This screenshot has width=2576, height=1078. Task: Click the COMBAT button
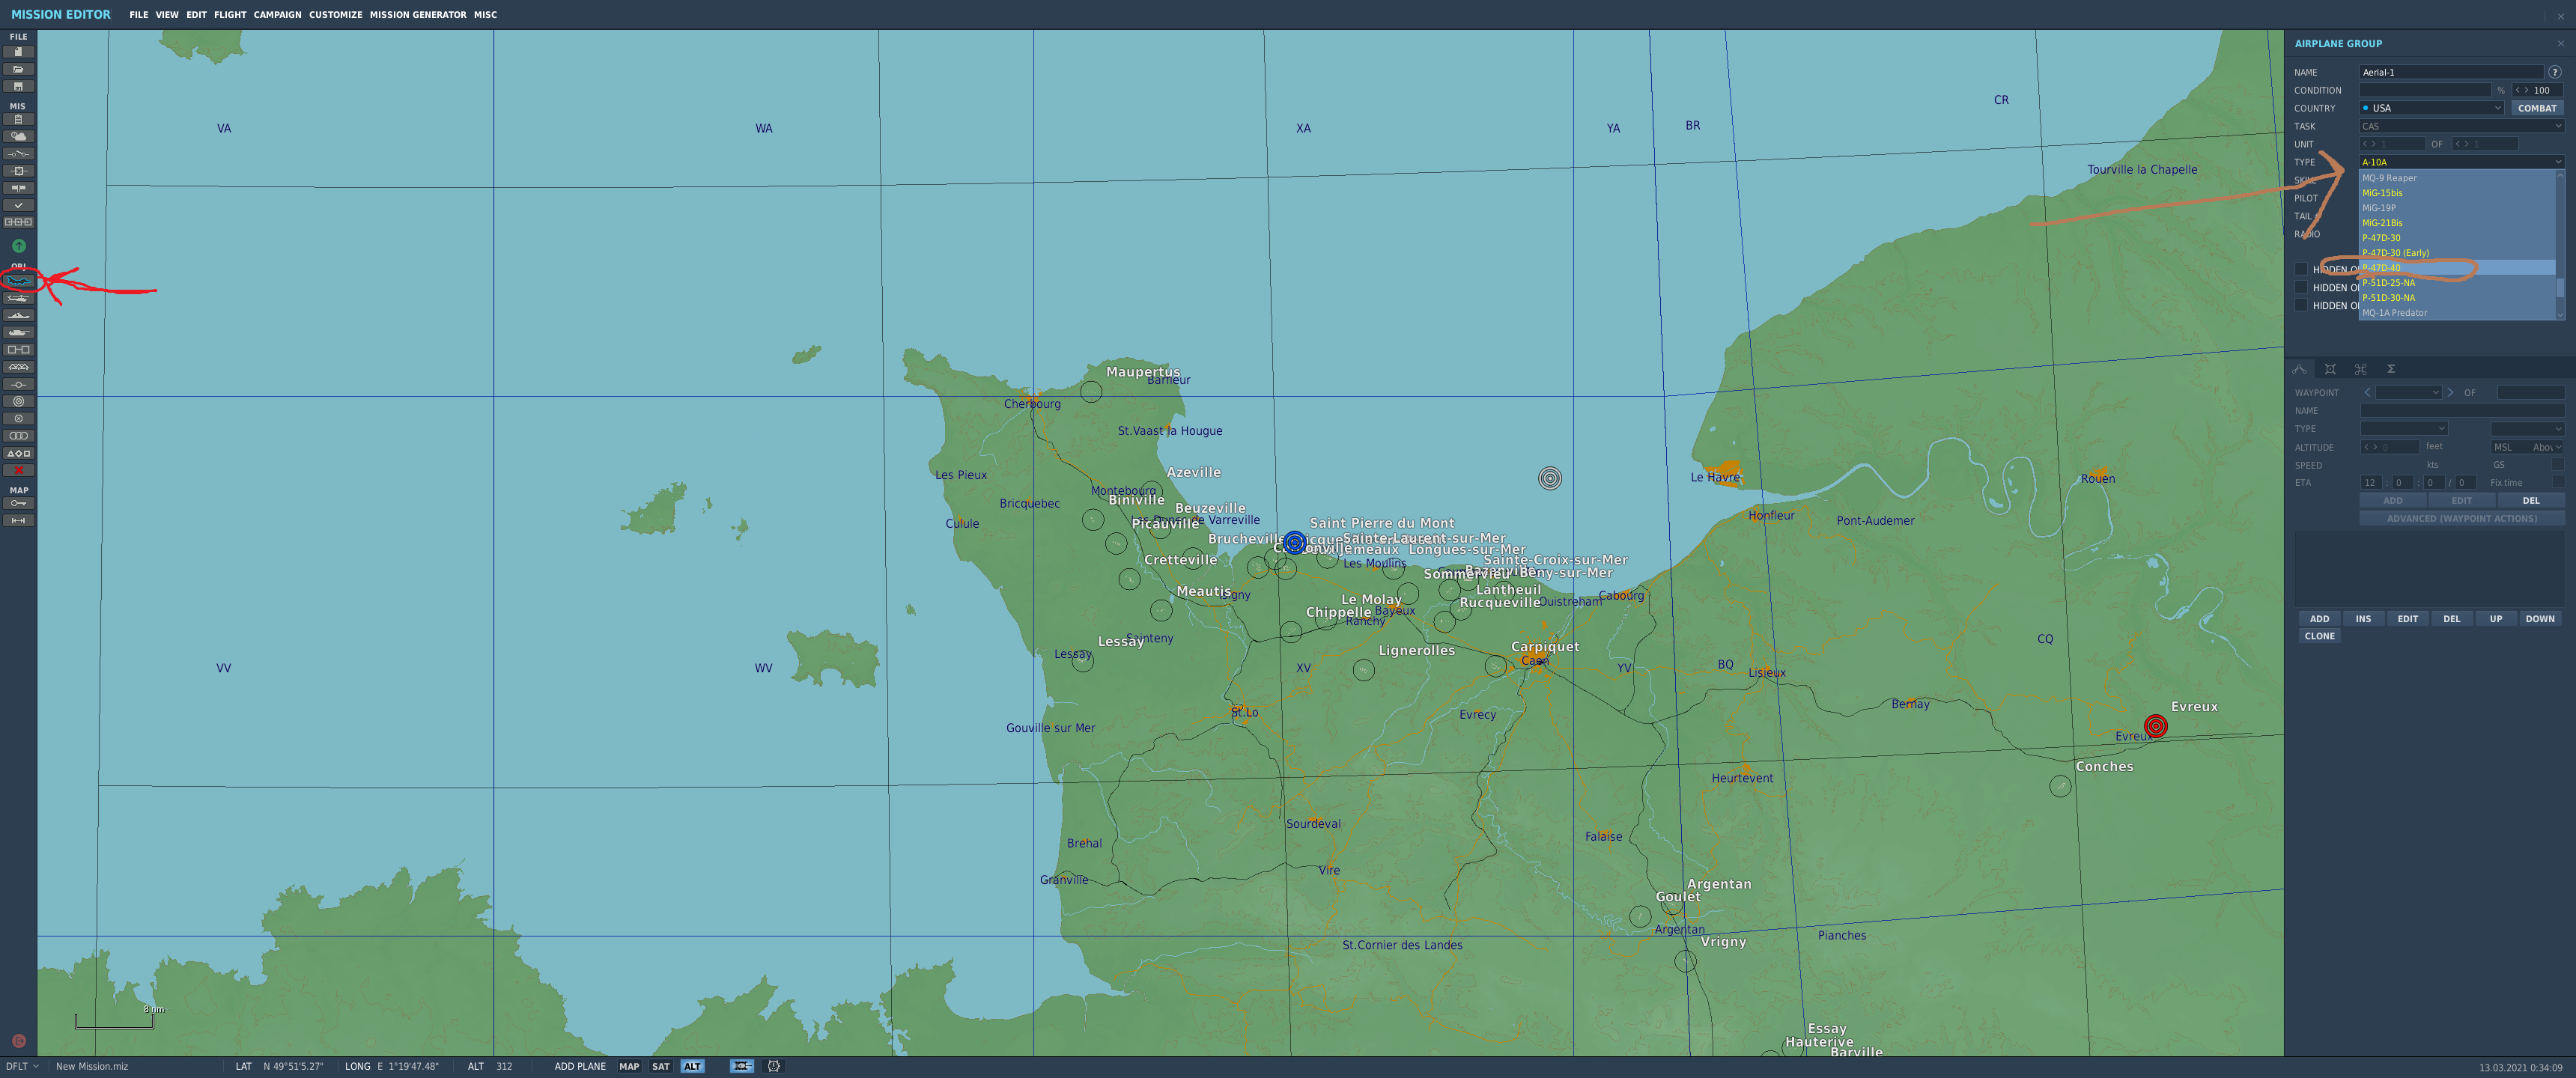point(2537,108)
